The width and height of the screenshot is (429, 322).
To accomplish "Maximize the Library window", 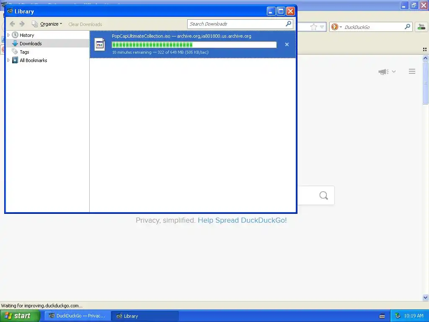I will 281,11.
